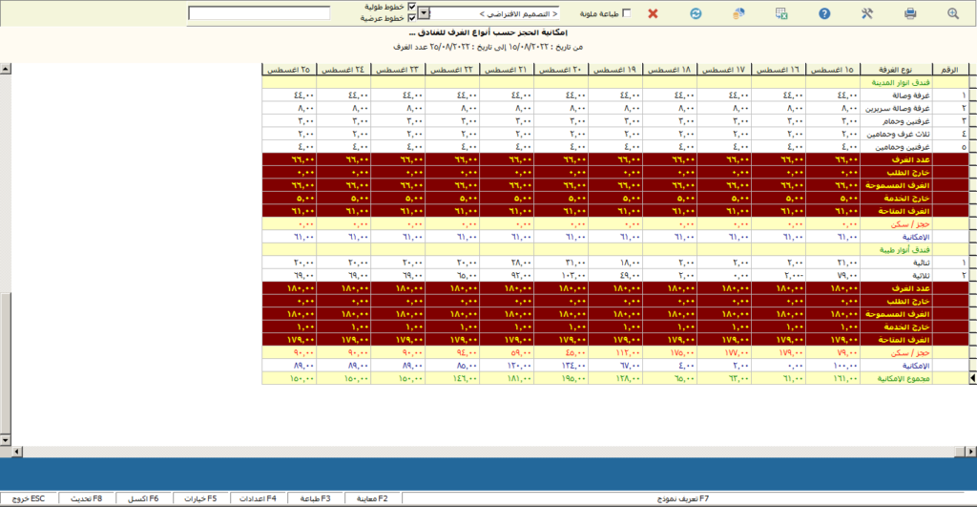
Task: Toggle the خطوط عرضية checkbox
Action: pyautogui.click(x=411, y=18)
